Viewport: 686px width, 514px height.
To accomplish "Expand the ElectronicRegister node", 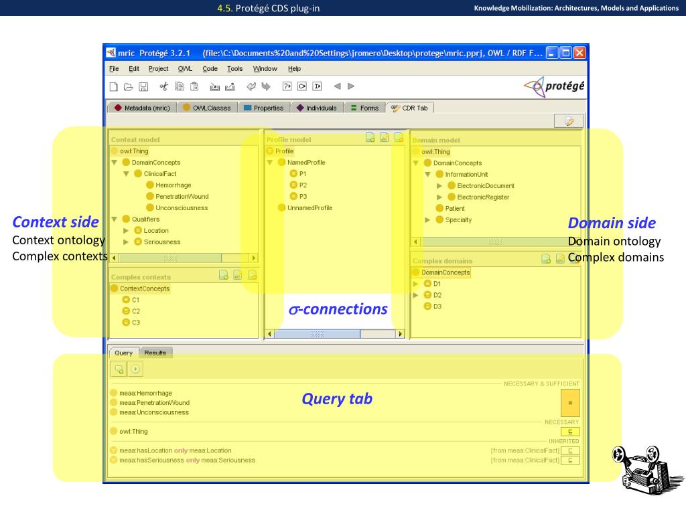I will [x=439, y=197].
